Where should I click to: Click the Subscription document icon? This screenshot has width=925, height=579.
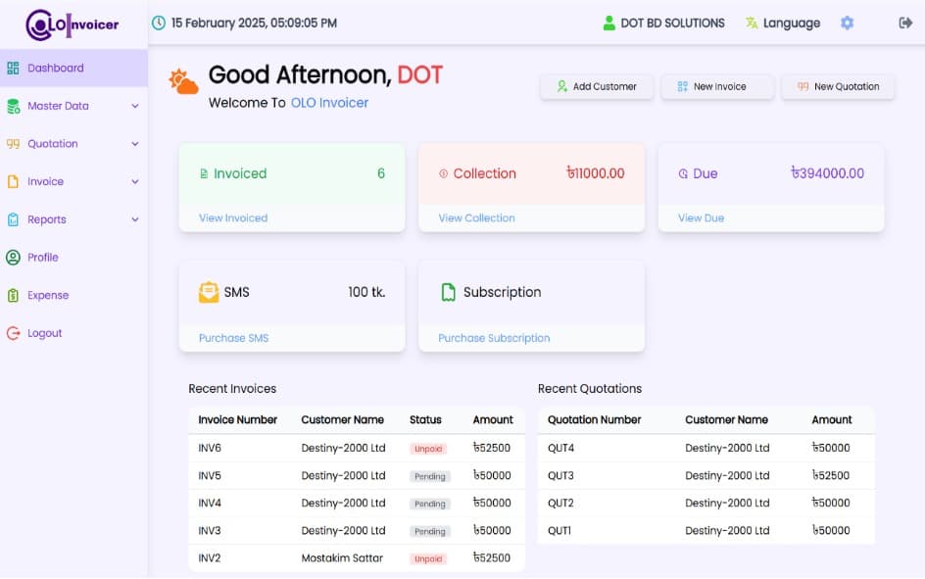[x=449, y=292]
